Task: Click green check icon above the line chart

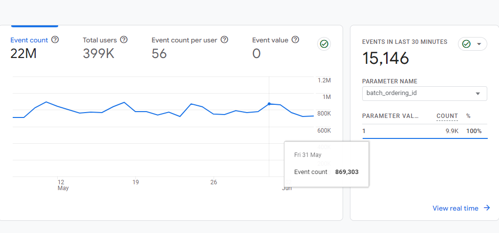Action: coord(324,44)
